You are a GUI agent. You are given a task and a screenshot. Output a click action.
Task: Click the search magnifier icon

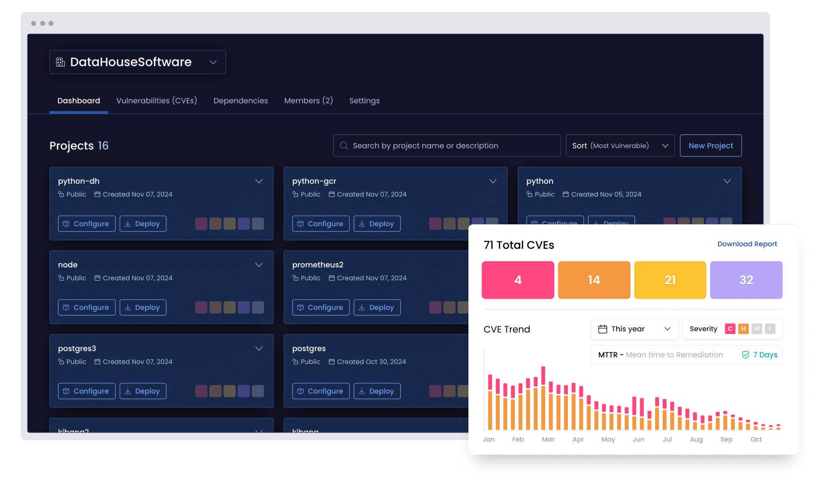[344, 146]
